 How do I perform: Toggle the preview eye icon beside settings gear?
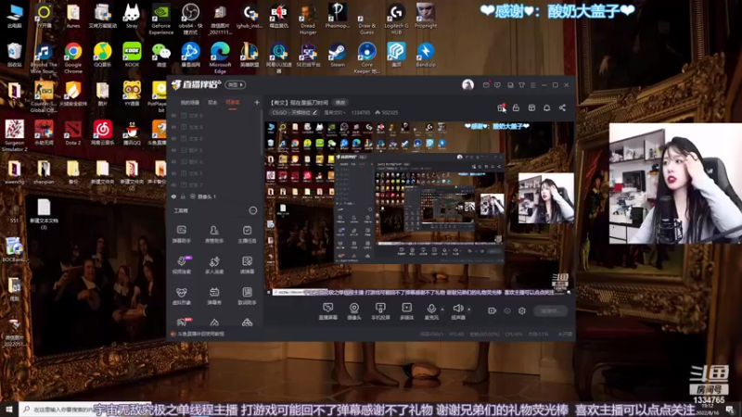507,310
